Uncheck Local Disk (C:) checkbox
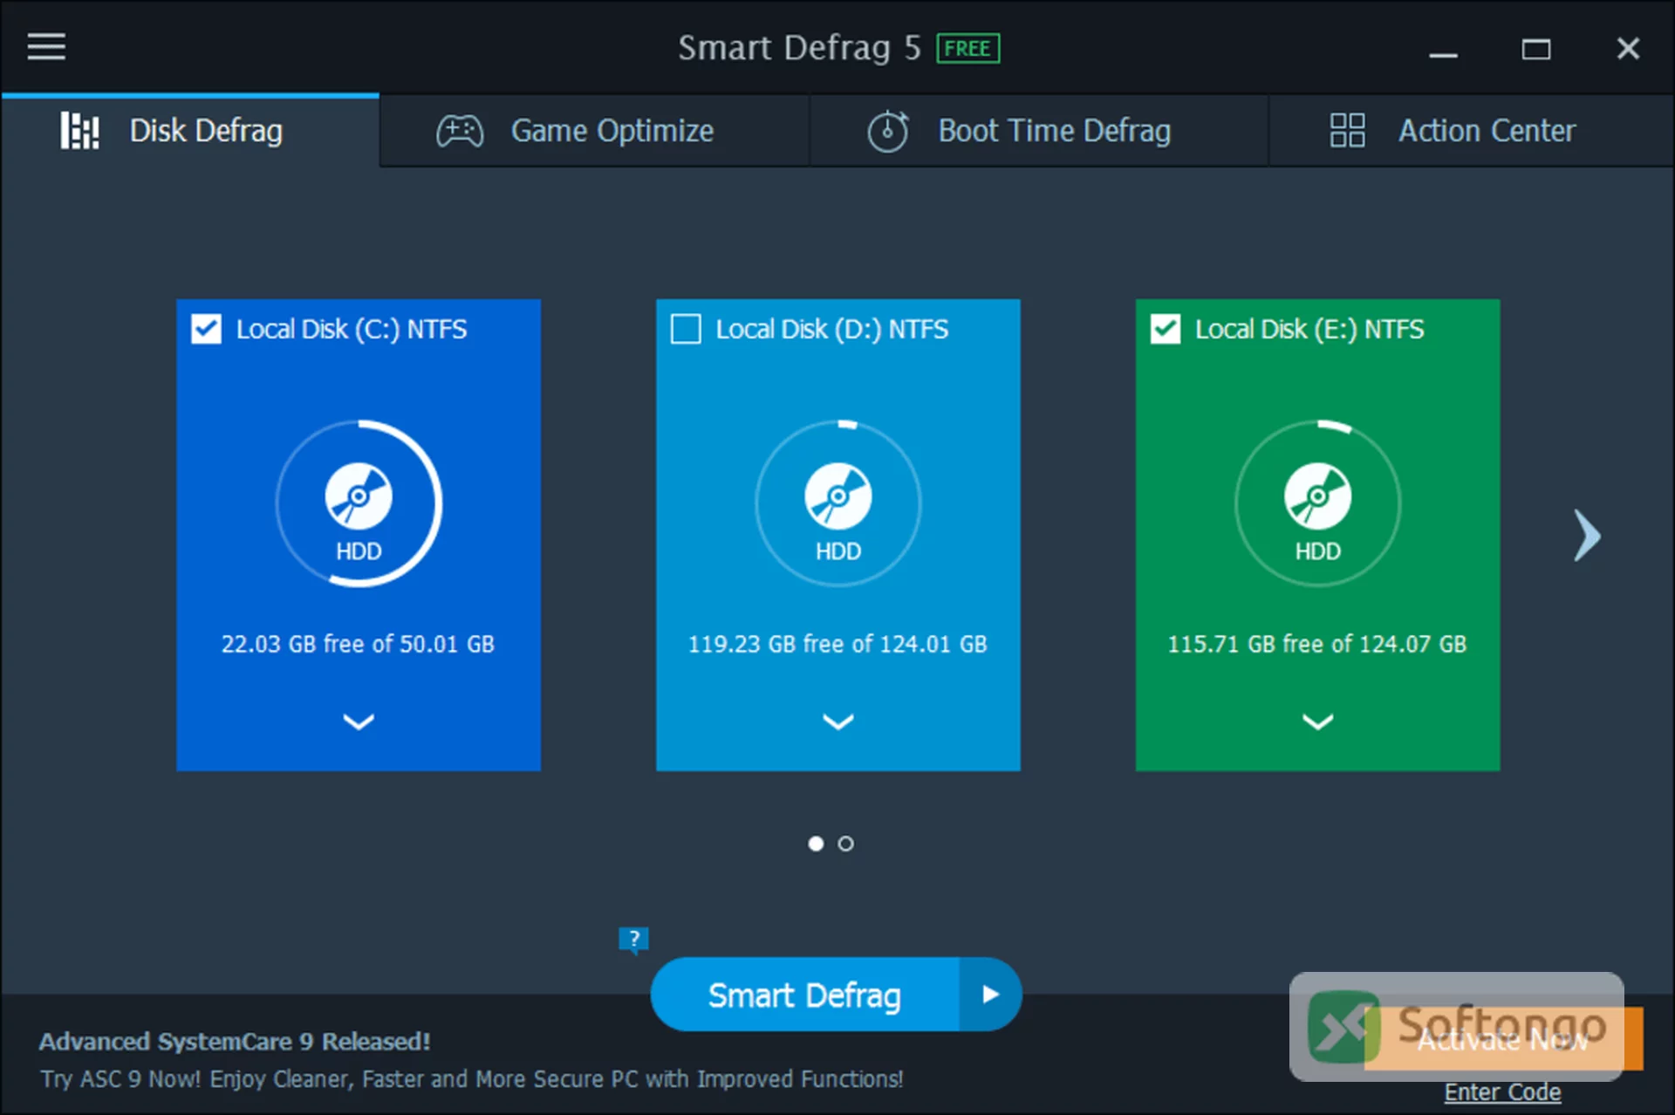 point(207,329)
